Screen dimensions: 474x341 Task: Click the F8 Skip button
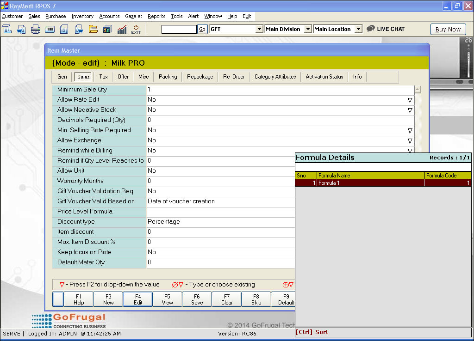[x=256, y=299]
